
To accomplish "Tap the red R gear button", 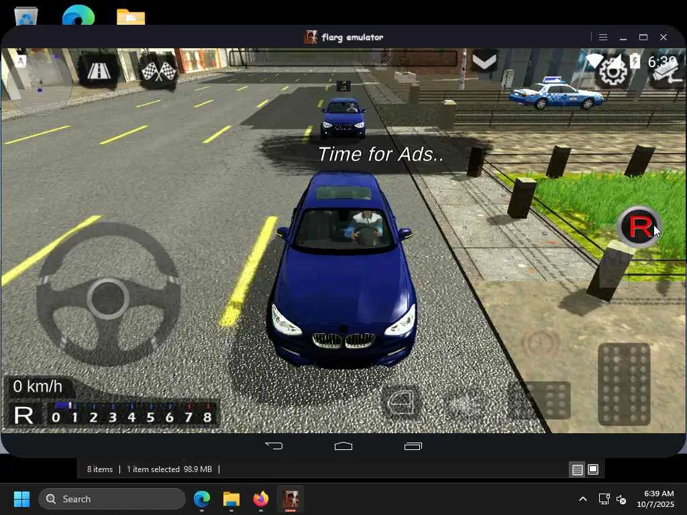I will pyautogui.click(x=639, y=227).
